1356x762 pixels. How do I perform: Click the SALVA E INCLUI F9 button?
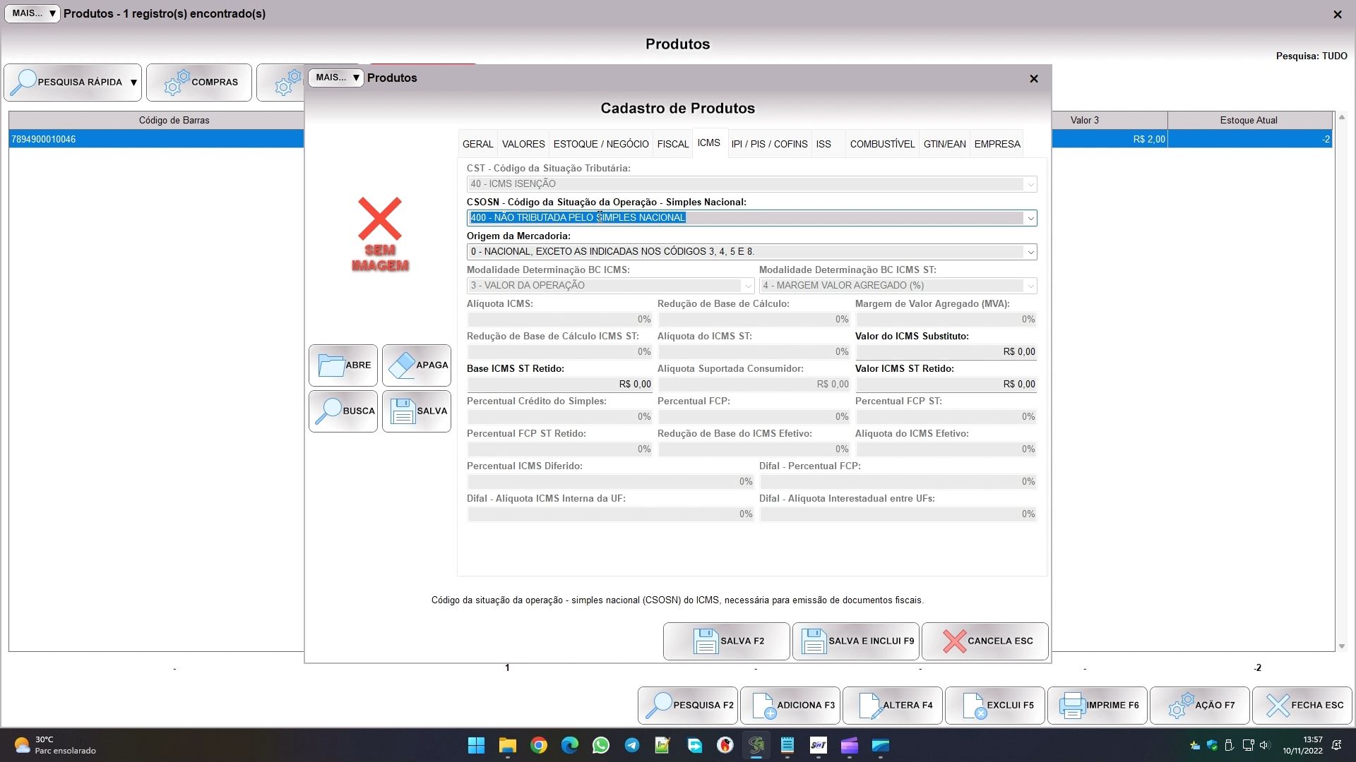pyautogui.click(x=856, y=641)
